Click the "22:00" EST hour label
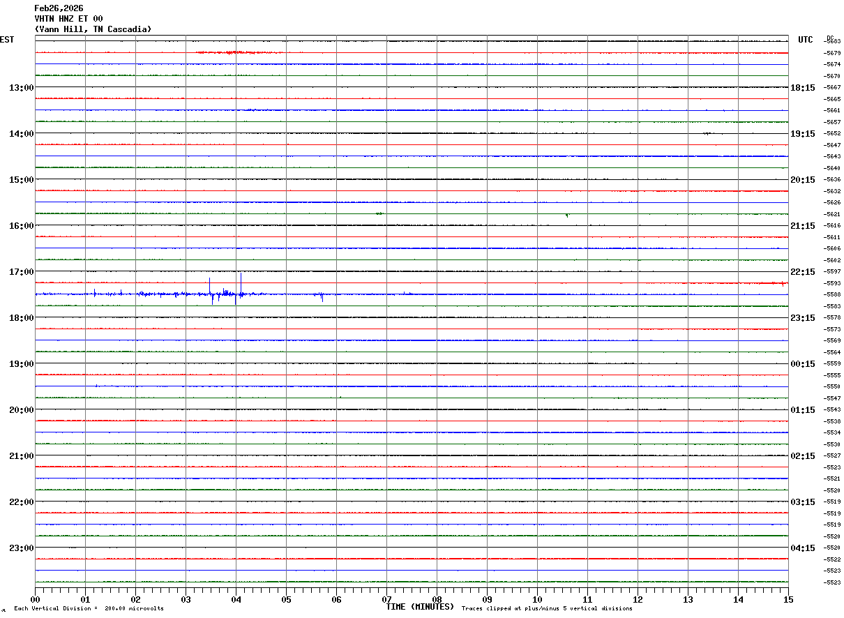The width and height of the screenshot is (844, 618). tap(21, 502)
